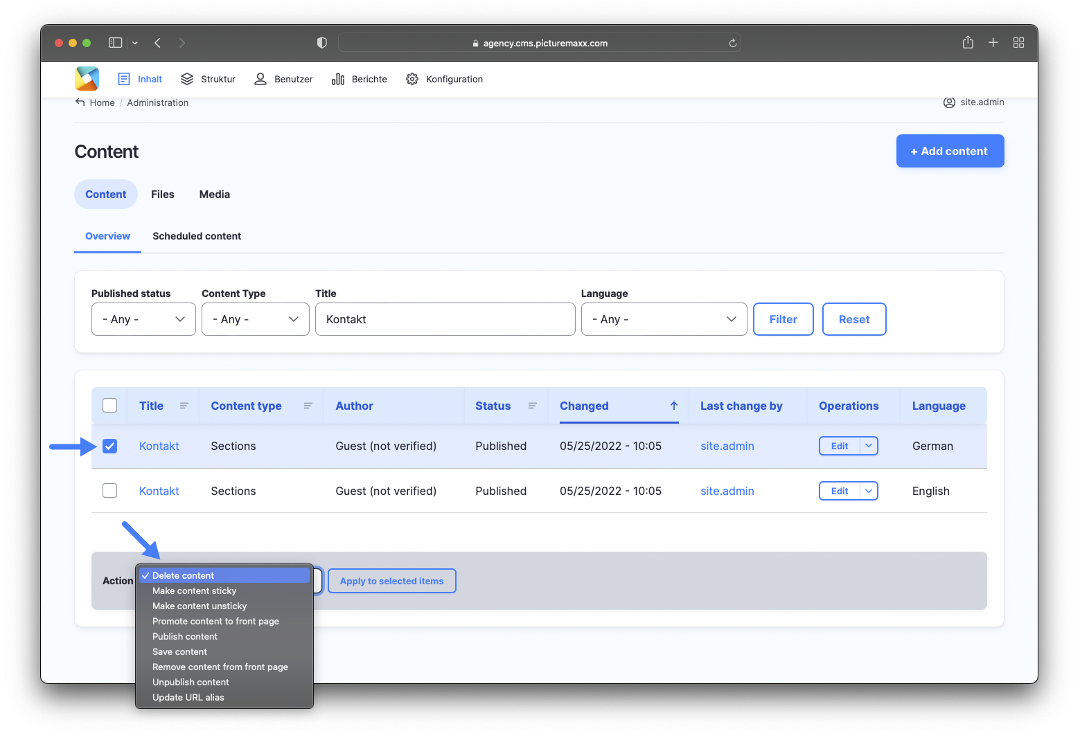This screenshot has height=749, width=1080.
Task: Click the site.admin user avatar icon
Action: coord(949,102)
